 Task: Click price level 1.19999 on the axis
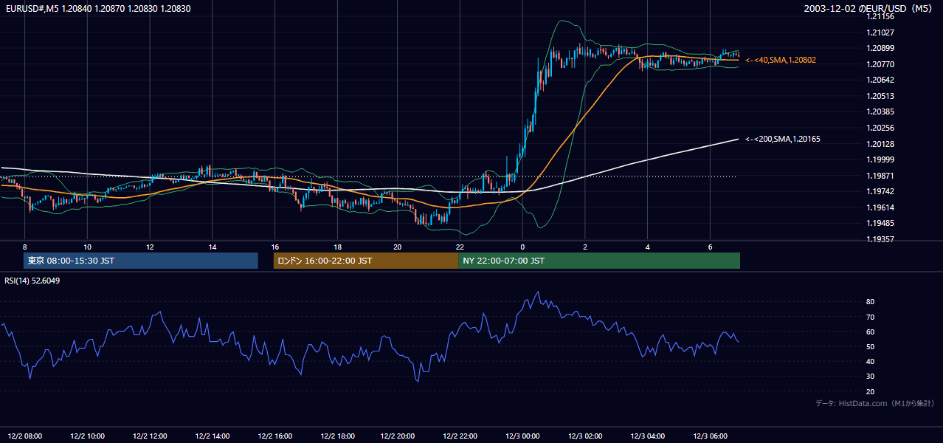(880, 159)
